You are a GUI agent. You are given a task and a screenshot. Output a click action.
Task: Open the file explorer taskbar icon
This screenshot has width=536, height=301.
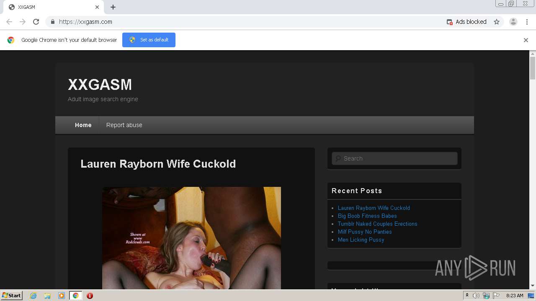(47, 296)
